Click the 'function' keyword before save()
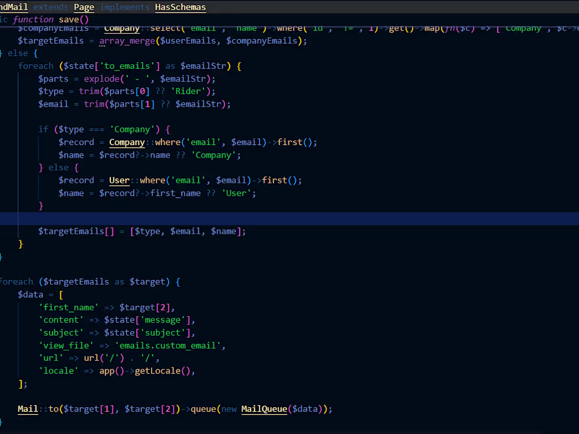This screenshot has height=434, width=579. [33, 19]
